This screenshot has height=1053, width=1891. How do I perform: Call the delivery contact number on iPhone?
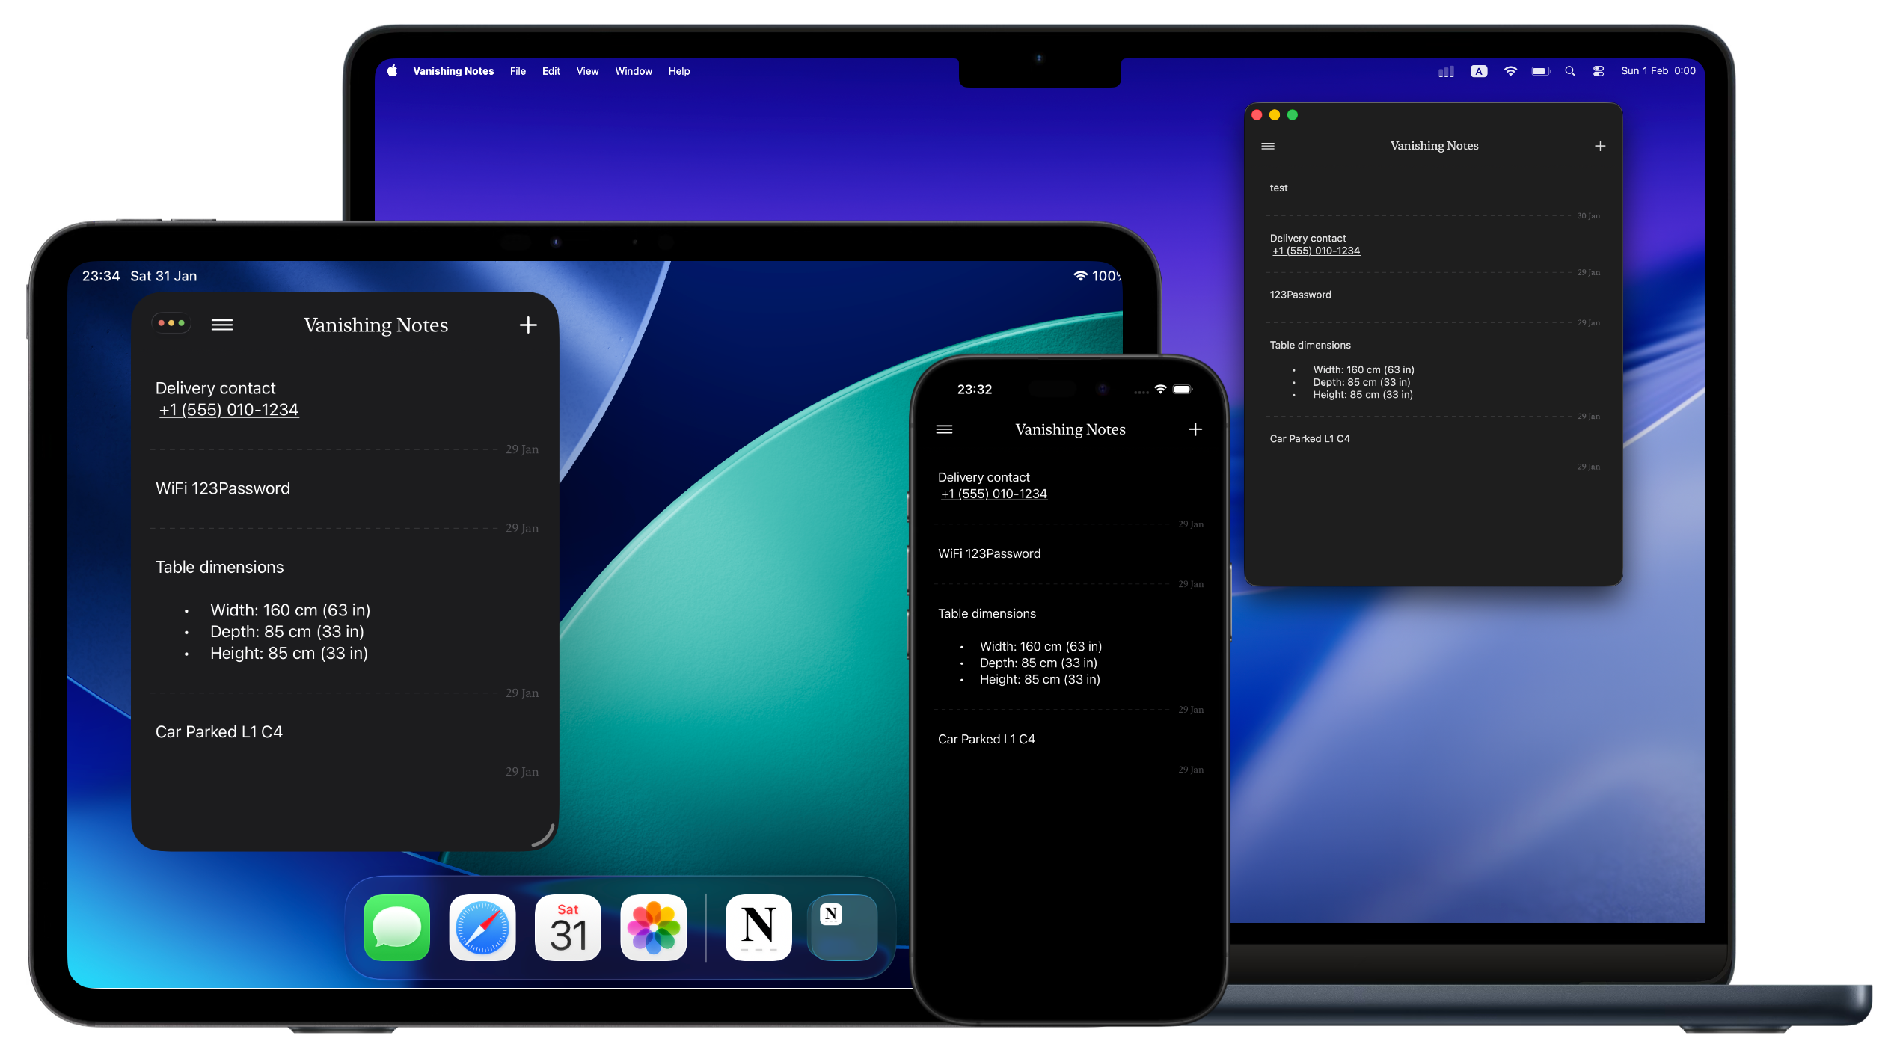[x=993, y=494]
